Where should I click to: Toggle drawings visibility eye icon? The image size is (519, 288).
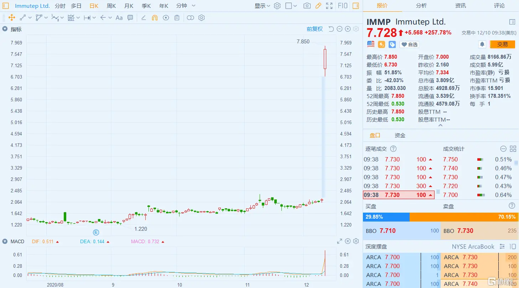click(x=166, y=17)
